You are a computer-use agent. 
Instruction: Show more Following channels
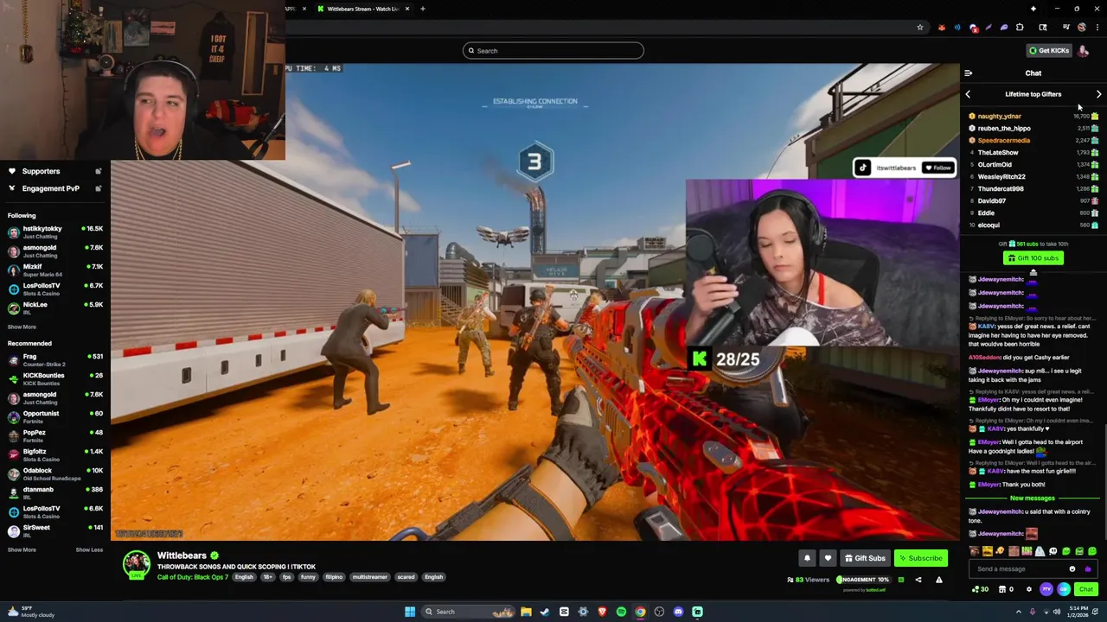click(x=22, y=327)
